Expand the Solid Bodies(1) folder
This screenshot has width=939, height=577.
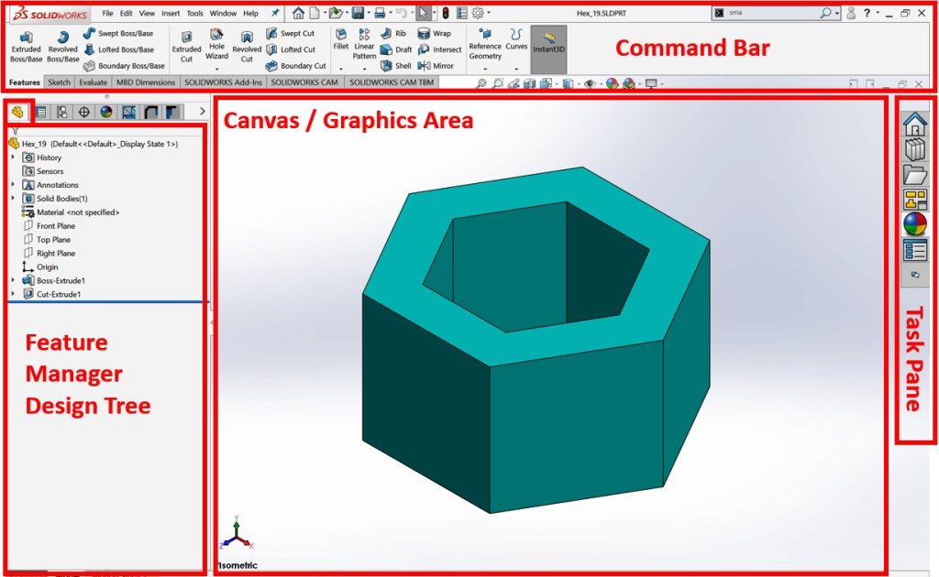(x=13, y=199)
